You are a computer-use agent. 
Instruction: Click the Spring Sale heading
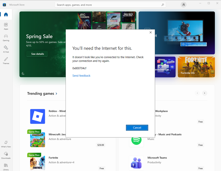pyautogui.click(x=39, y=36)
